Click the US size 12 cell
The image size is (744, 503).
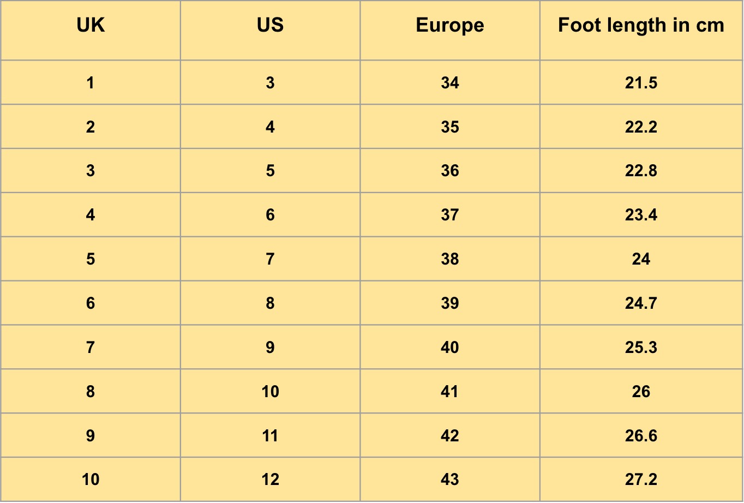pos(270,480)
